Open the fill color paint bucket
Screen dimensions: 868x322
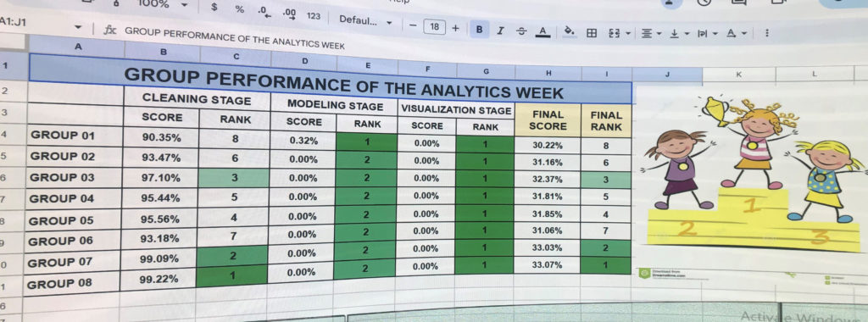coord(569,31)
